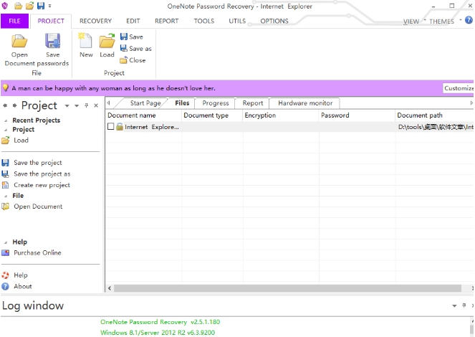
Task: Click Save the project link
Action: 37,163
